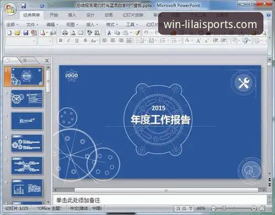Viewport: 275px width, 215px height.
Task: Click the zoom slider handle
Action: coord(224,208)
